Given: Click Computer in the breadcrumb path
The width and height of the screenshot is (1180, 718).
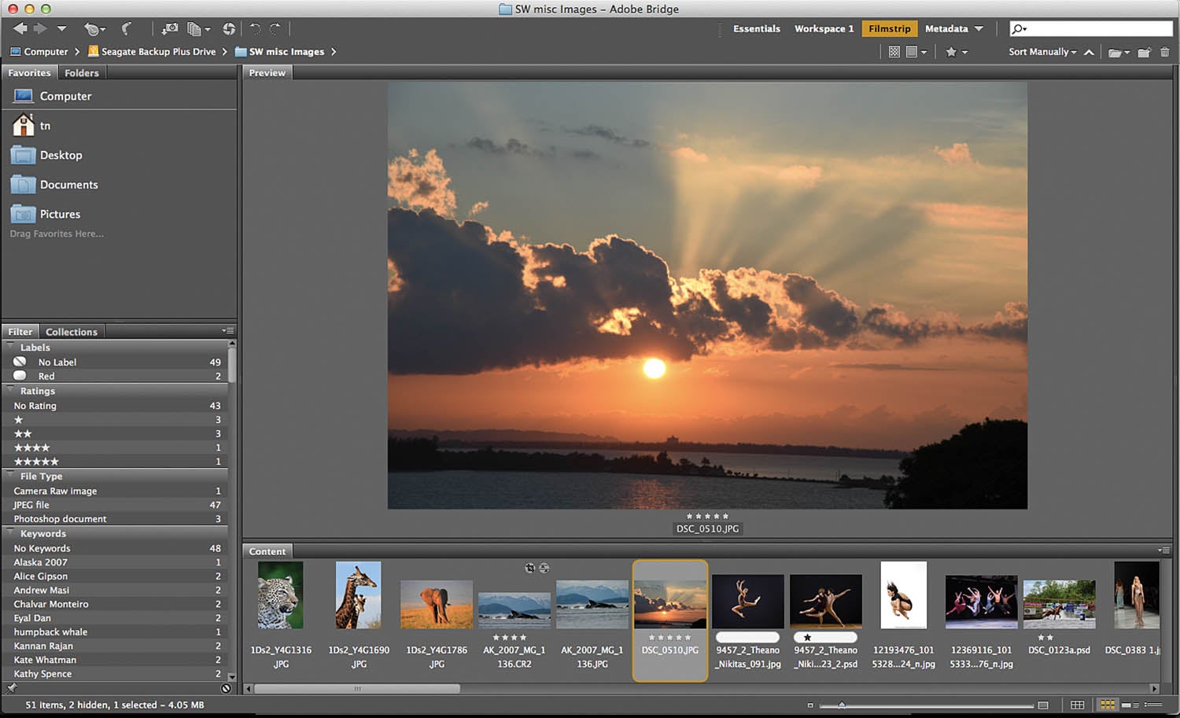Looking at the screenshot, I should (45, 51).
